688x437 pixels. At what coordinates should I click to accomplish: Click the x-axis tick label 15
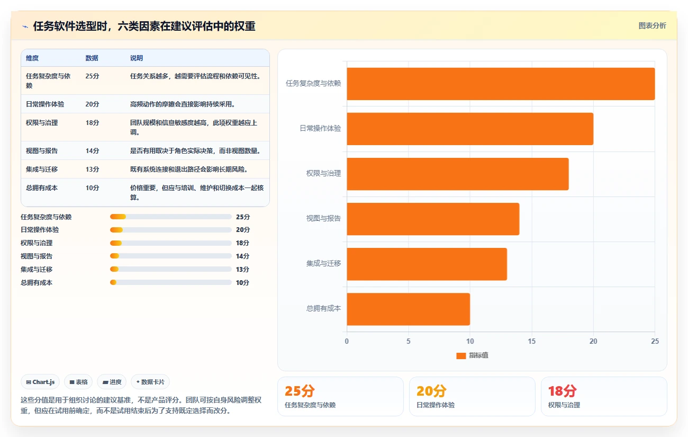pos(531,341)
